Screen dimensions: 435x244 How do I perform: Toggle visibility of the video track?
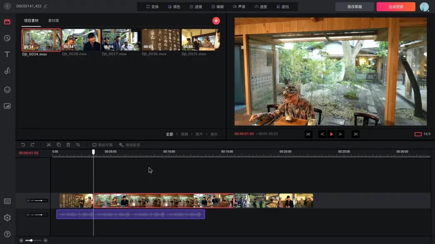(28, 200)
